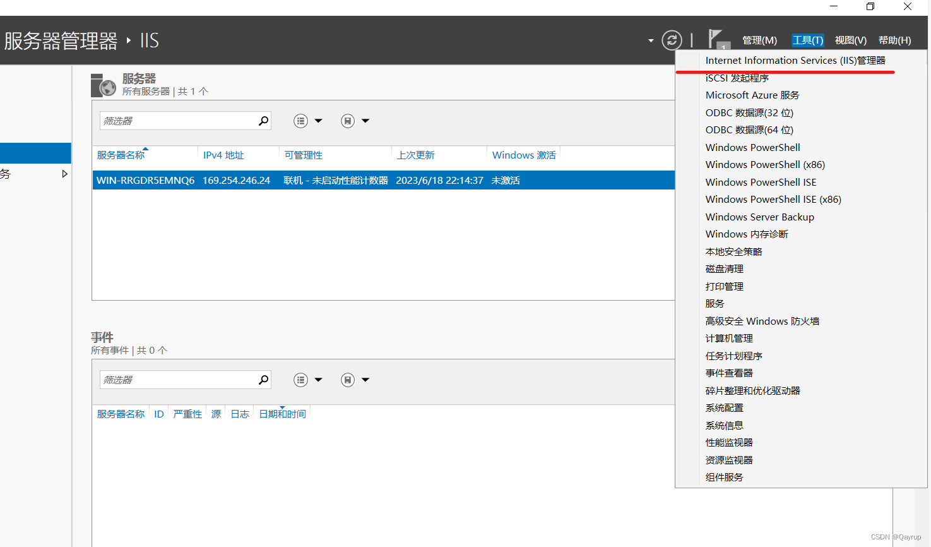The image size is (931, 547).
Task: Sort events by 日志 column
Action: 240,414
